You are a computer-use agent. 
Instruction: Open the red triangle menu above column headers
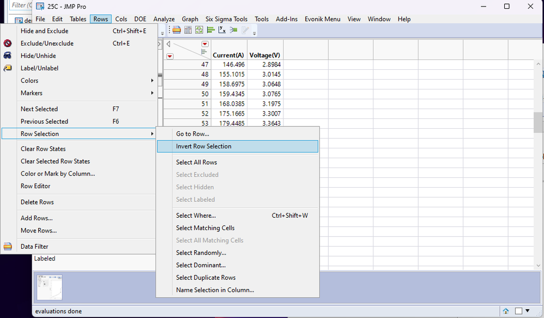coord(205,44)
